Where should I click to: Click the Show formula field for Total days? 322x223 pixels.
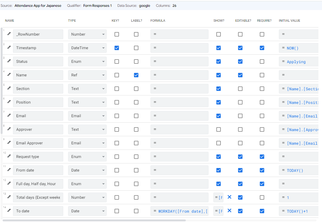click(218, 197)
